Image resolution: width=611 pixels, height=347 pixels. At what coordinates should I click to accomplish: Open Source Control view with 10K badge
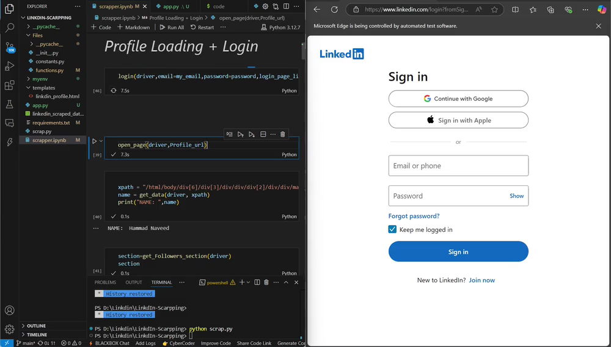tap(9, 47)
